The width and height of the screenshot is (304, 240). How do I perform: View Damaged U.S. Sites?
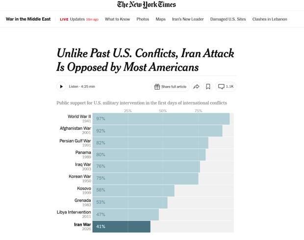click(x=228, y=19)
